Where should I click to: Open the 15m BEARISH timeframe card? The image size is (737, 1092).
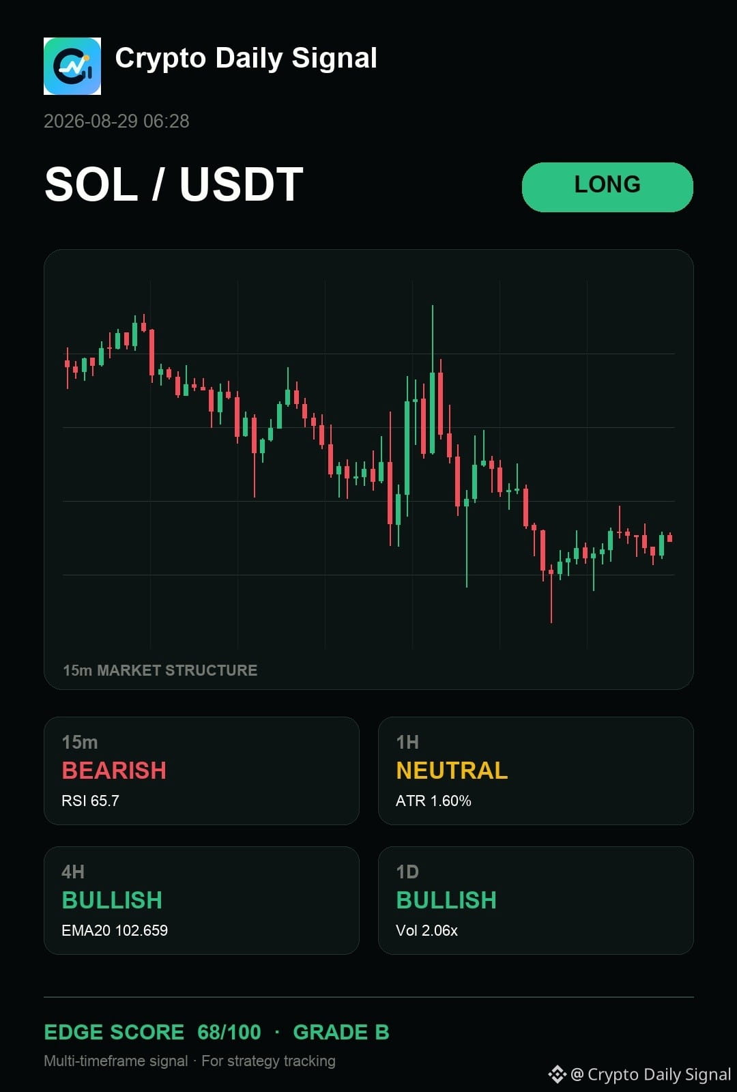point(201,771)
